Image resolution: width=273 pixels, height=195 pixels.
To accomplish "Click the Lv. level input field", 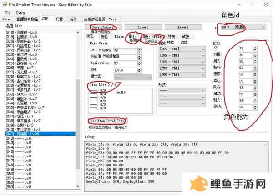I will [126, 50].
